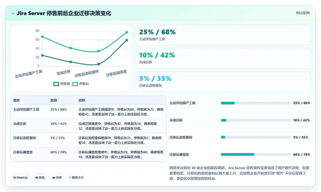
Task: Select the 迁移后满意度 table row cell
Action: click(23, 153)
